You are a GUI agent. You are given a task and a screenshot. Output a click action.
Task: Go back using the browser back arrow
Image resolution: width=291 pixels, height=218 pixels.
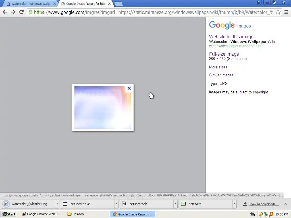(x=5, y=12)
